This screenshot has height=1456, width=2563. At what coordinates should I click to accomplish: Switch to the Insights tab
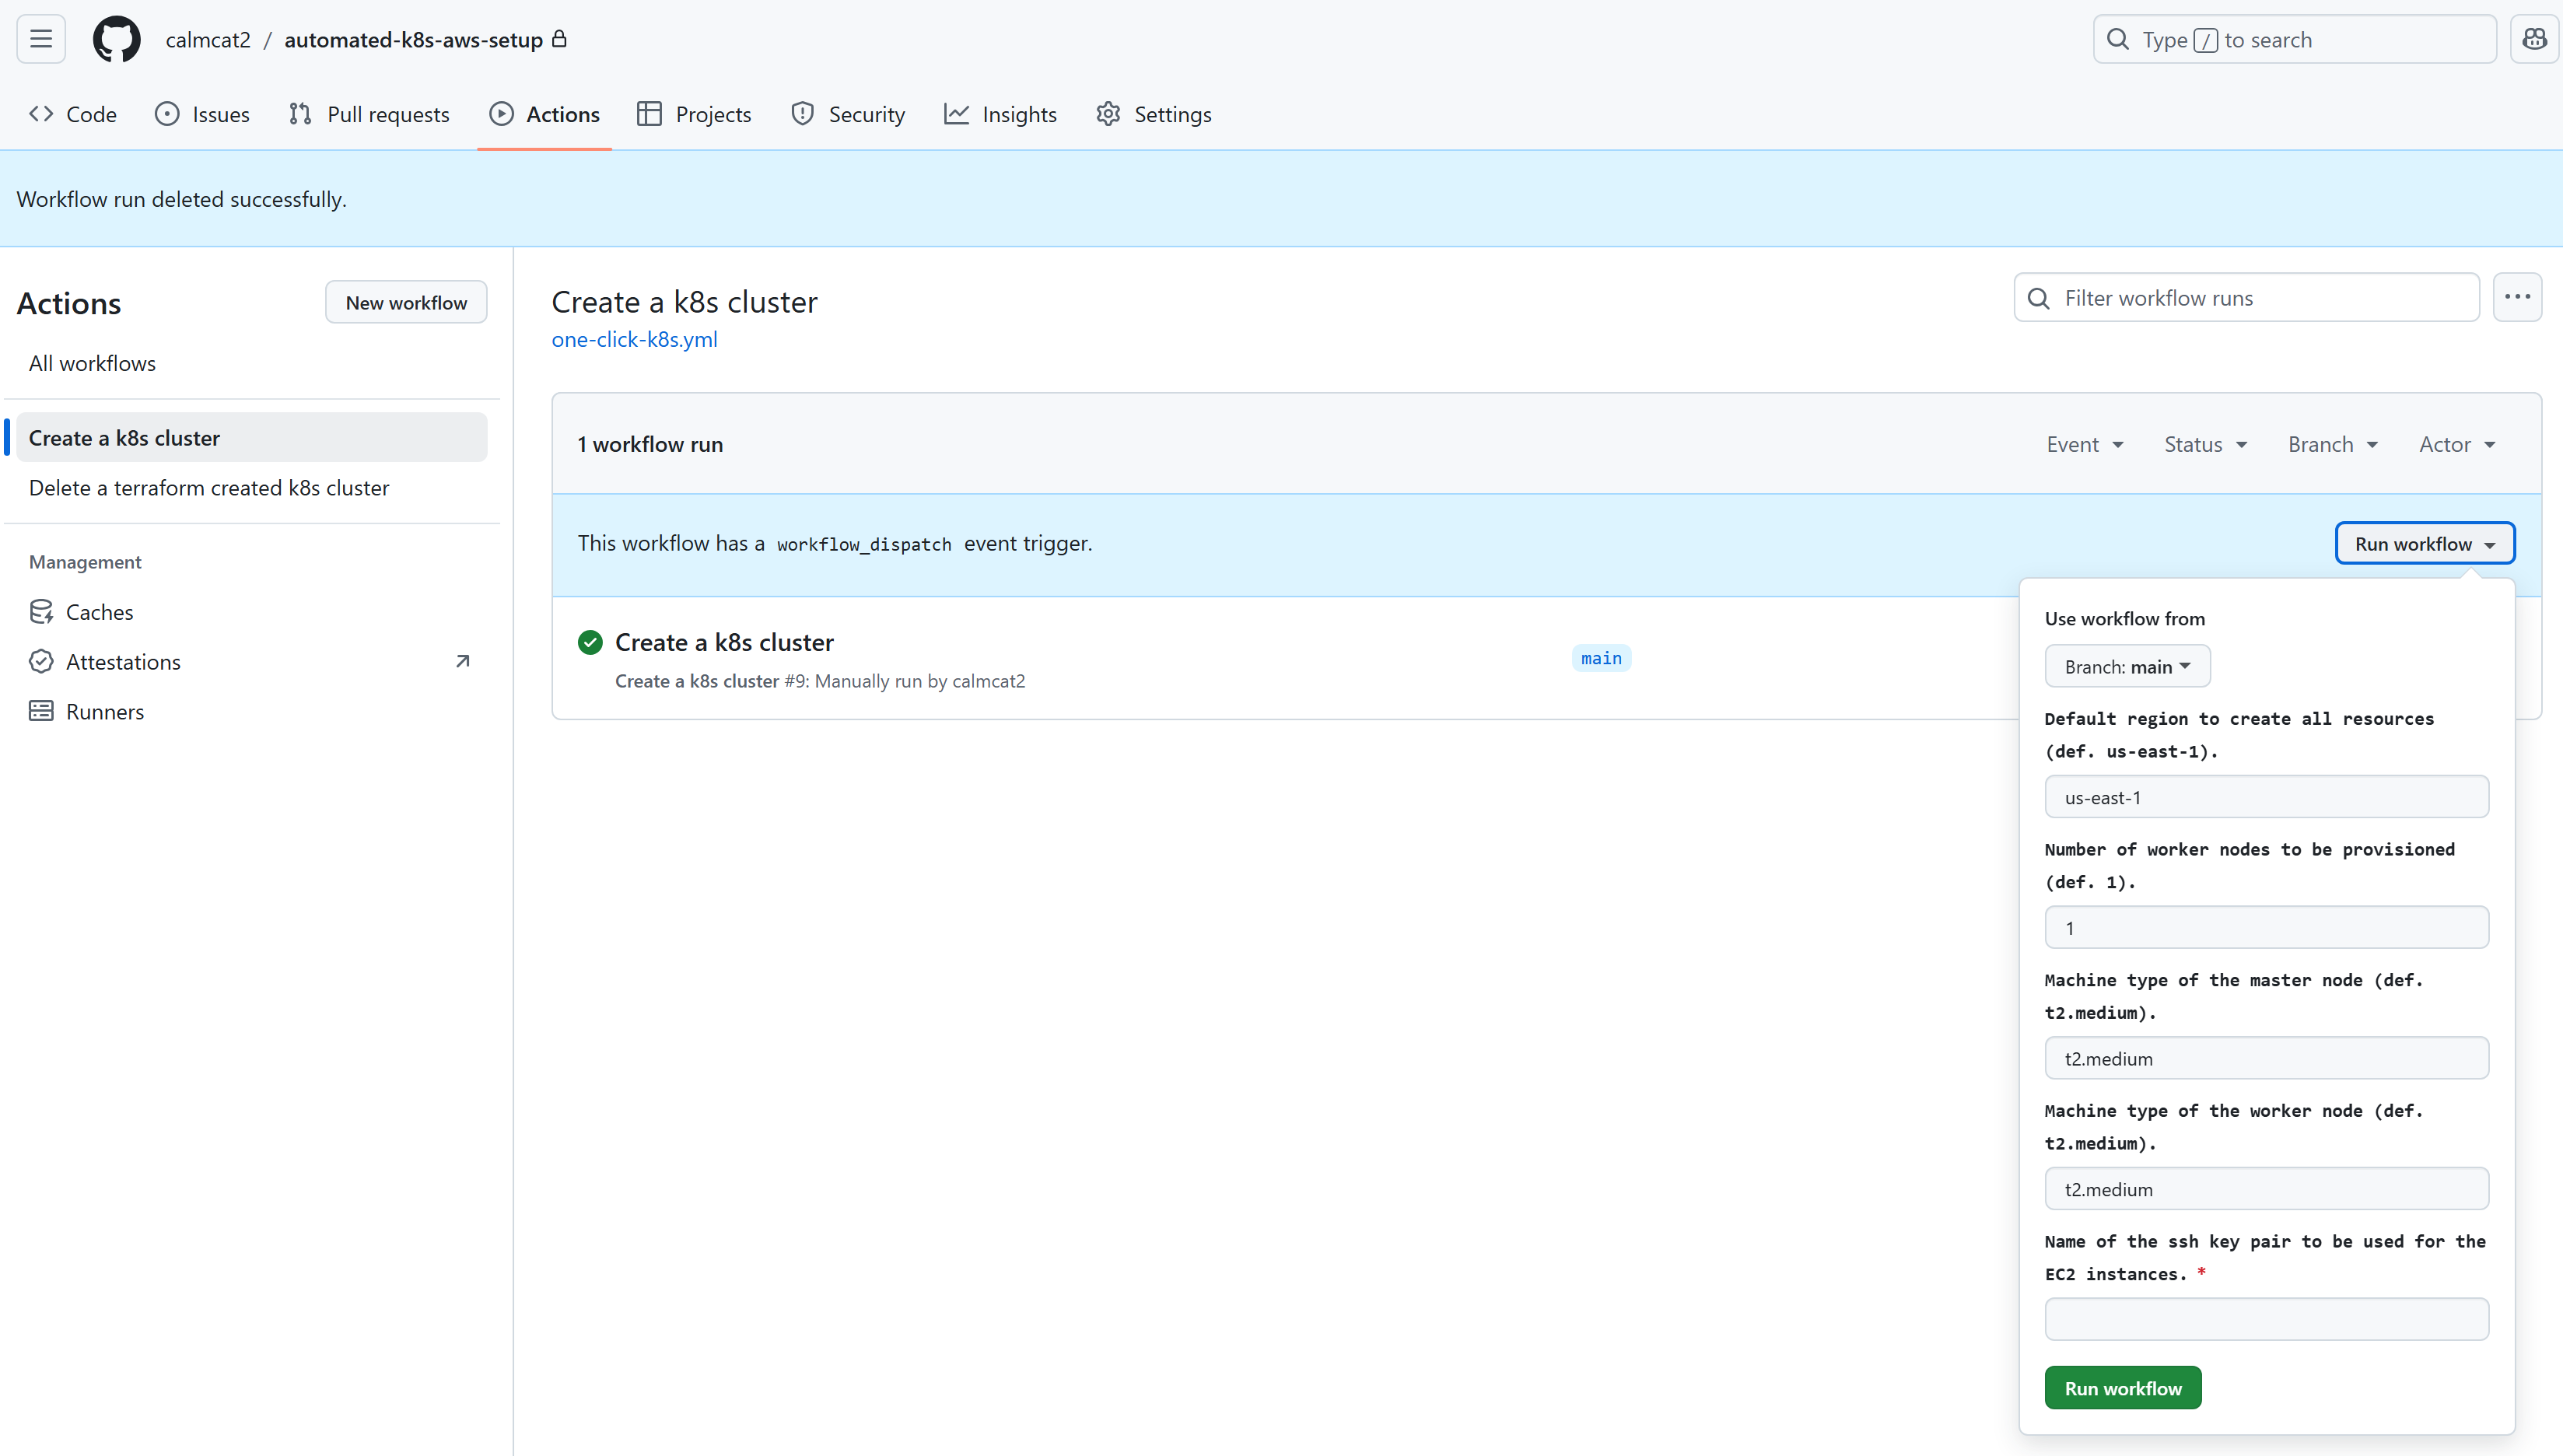1000,114
